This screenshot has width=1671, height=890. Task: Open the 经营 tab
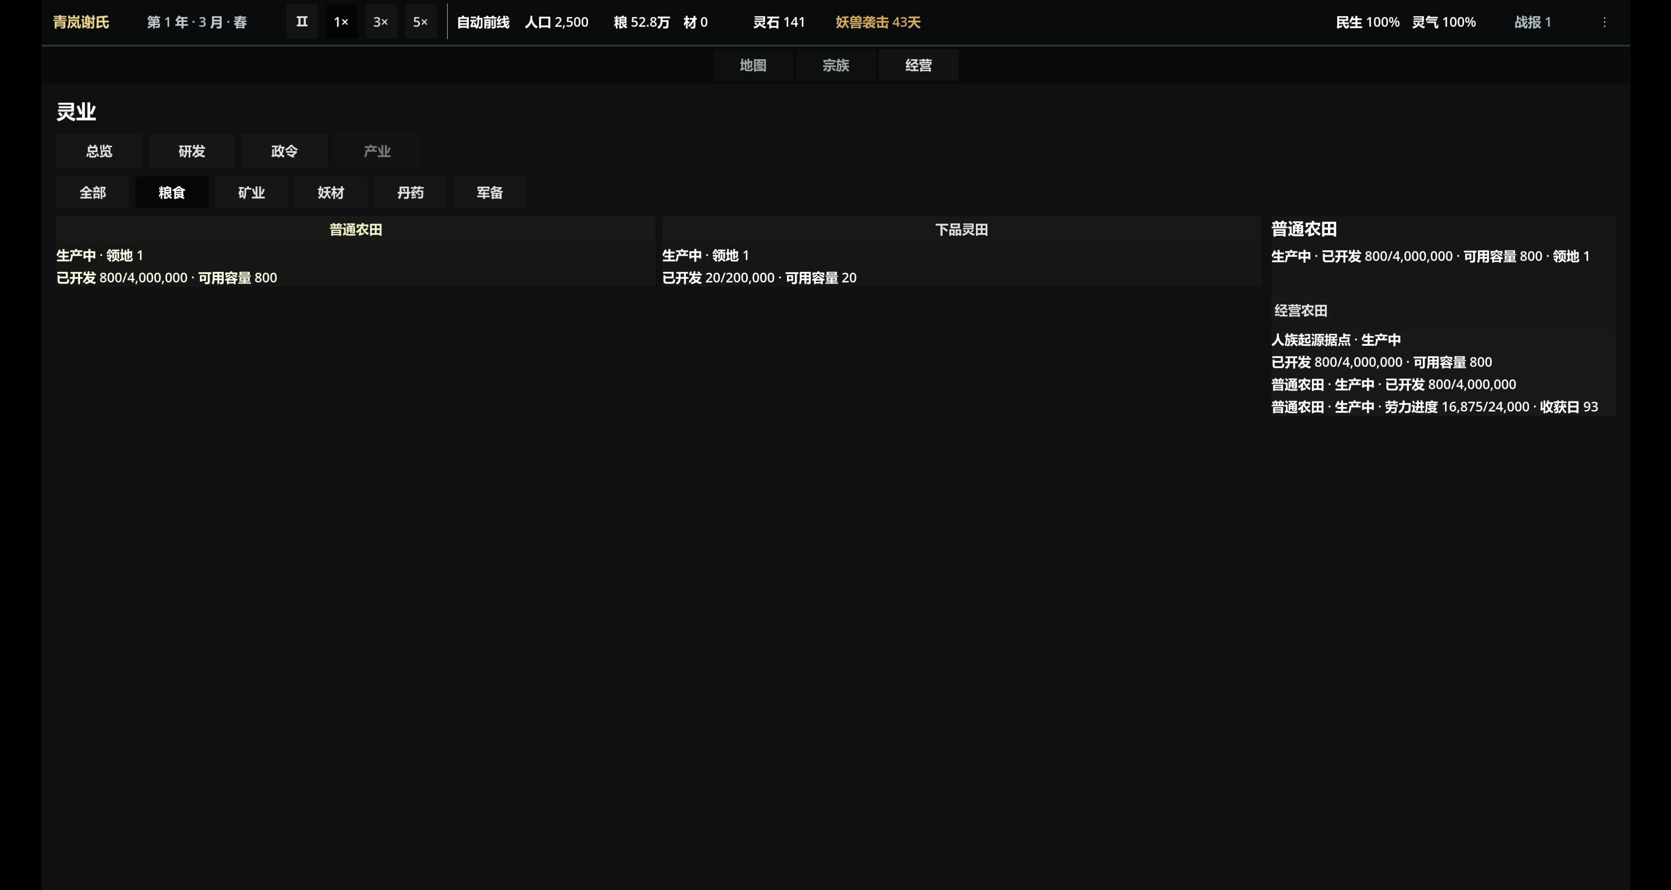(x=918, y=65)
